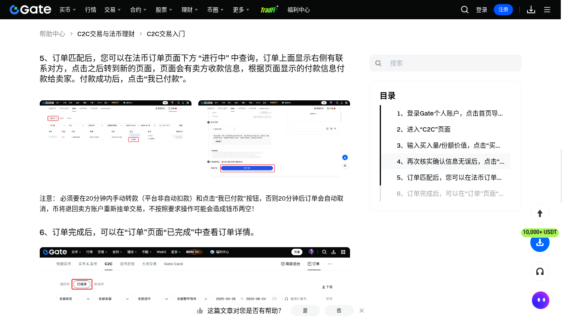This screenshot has height=321, width=562.
Task: Expand the 更多 dropdown menu
Action: (x=241, y=10)
